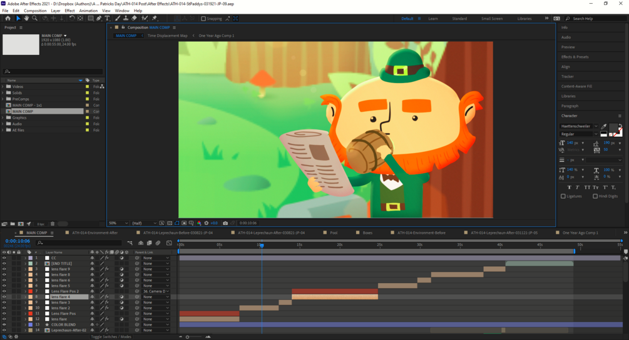
Task: Click Toggle Switches / Modes button
Action: [x=111, y=337]
